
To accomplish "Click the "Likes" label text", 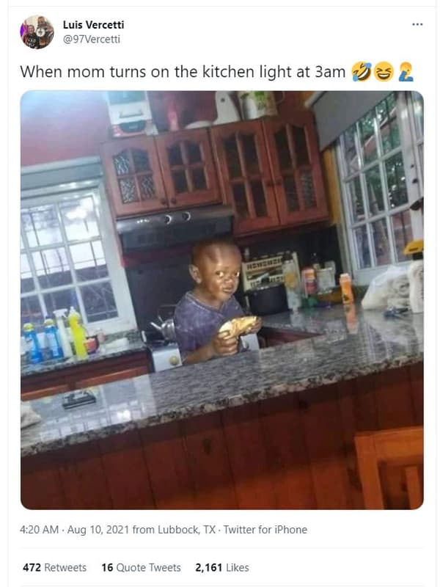I will pyautogui.click(x=237, y=567).
